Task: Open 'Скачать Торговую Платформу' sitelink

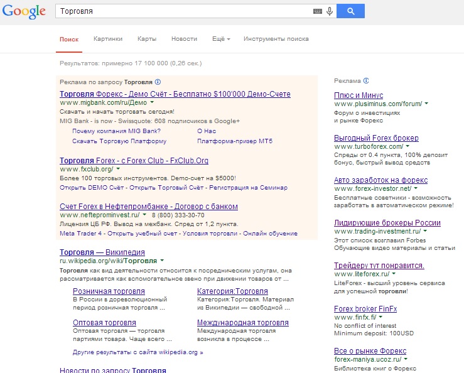Action: click(119, 141)
